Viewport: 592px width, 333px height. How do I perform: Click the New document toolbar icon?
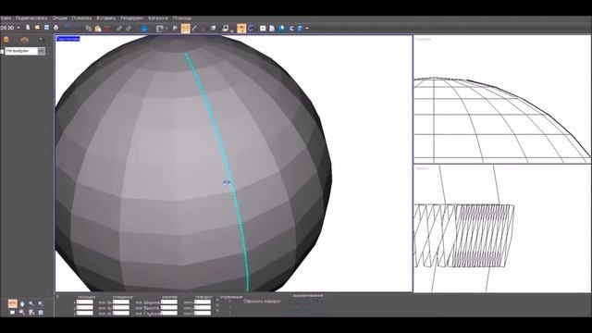[28, 28]
